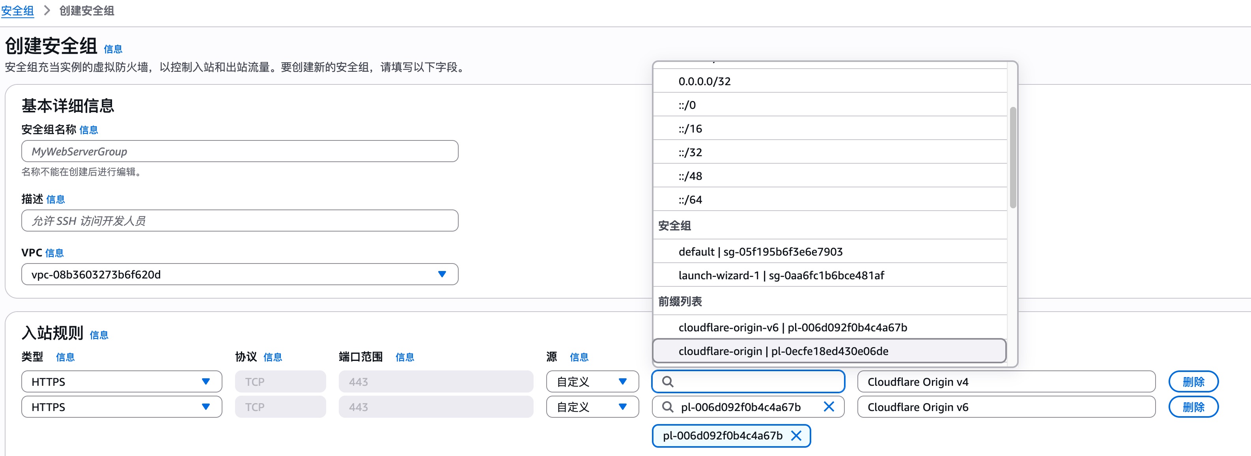The height and width of the screenshot is (456, 1251).
Task: Expand second rule HTTPS type dropdown
Action: point(121,407)
